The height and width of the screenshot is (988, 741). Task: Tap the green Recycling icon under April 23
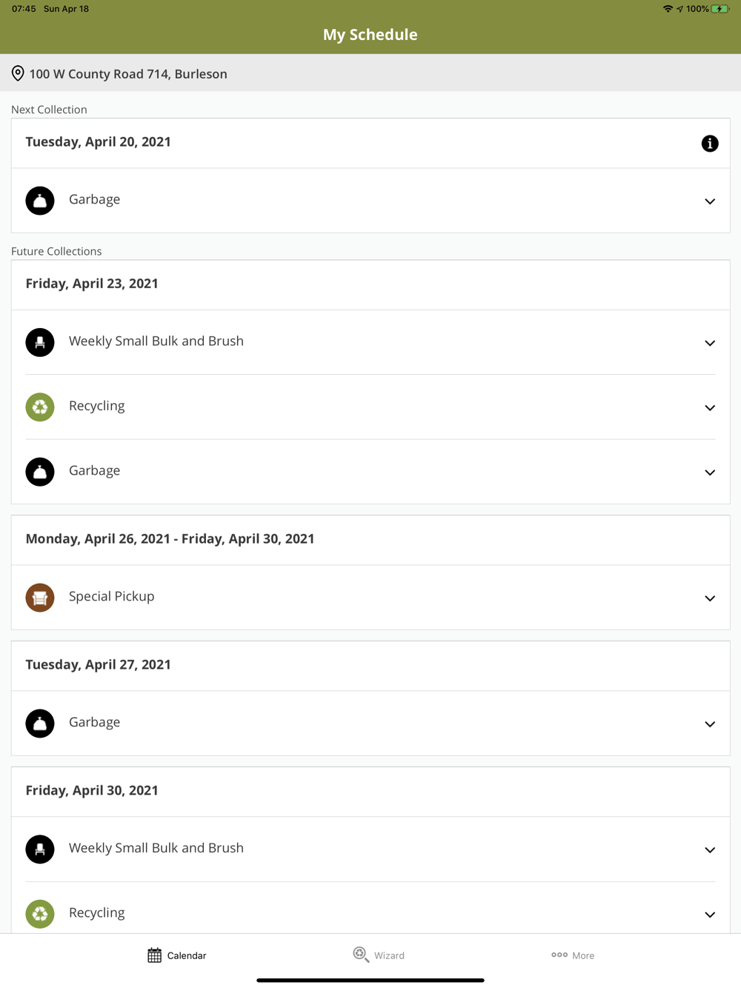pos(40,407)
